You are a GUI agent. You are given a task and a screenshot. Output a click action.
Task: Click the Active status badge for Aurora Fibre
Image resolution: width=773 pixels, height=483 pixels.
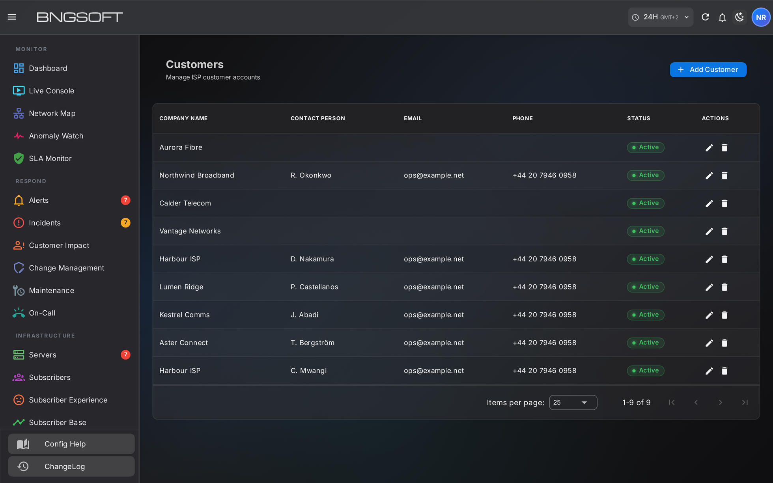click(x=646, y=147)
